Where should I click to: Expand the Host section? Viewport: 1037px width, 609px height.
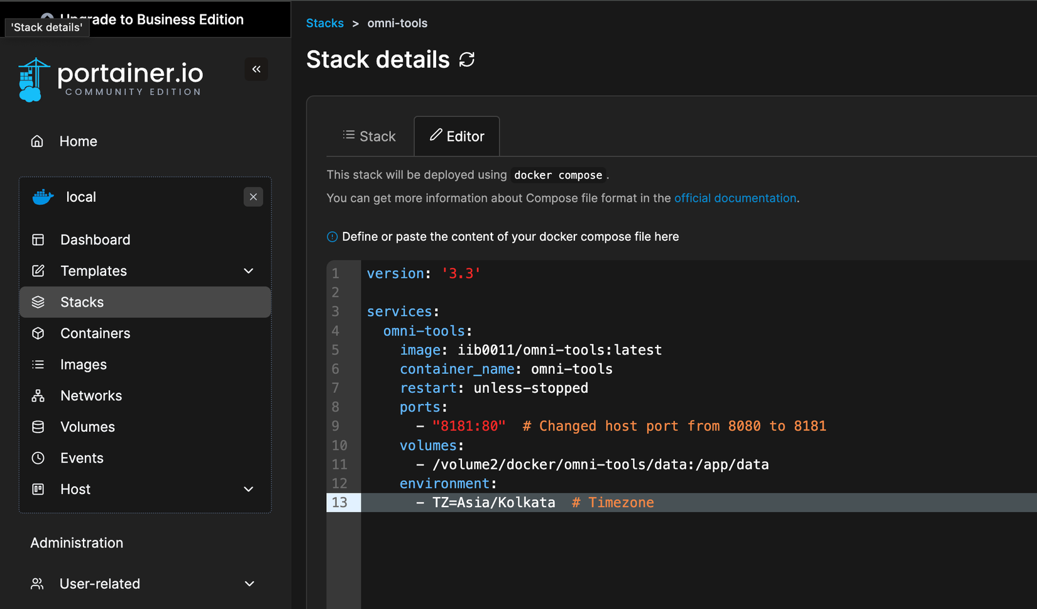click(248, 489)
